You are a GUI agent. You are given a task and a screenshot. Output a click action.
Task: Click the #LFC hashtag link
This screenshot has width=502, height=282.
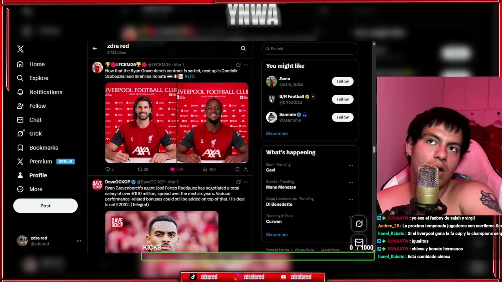(190, 76)
